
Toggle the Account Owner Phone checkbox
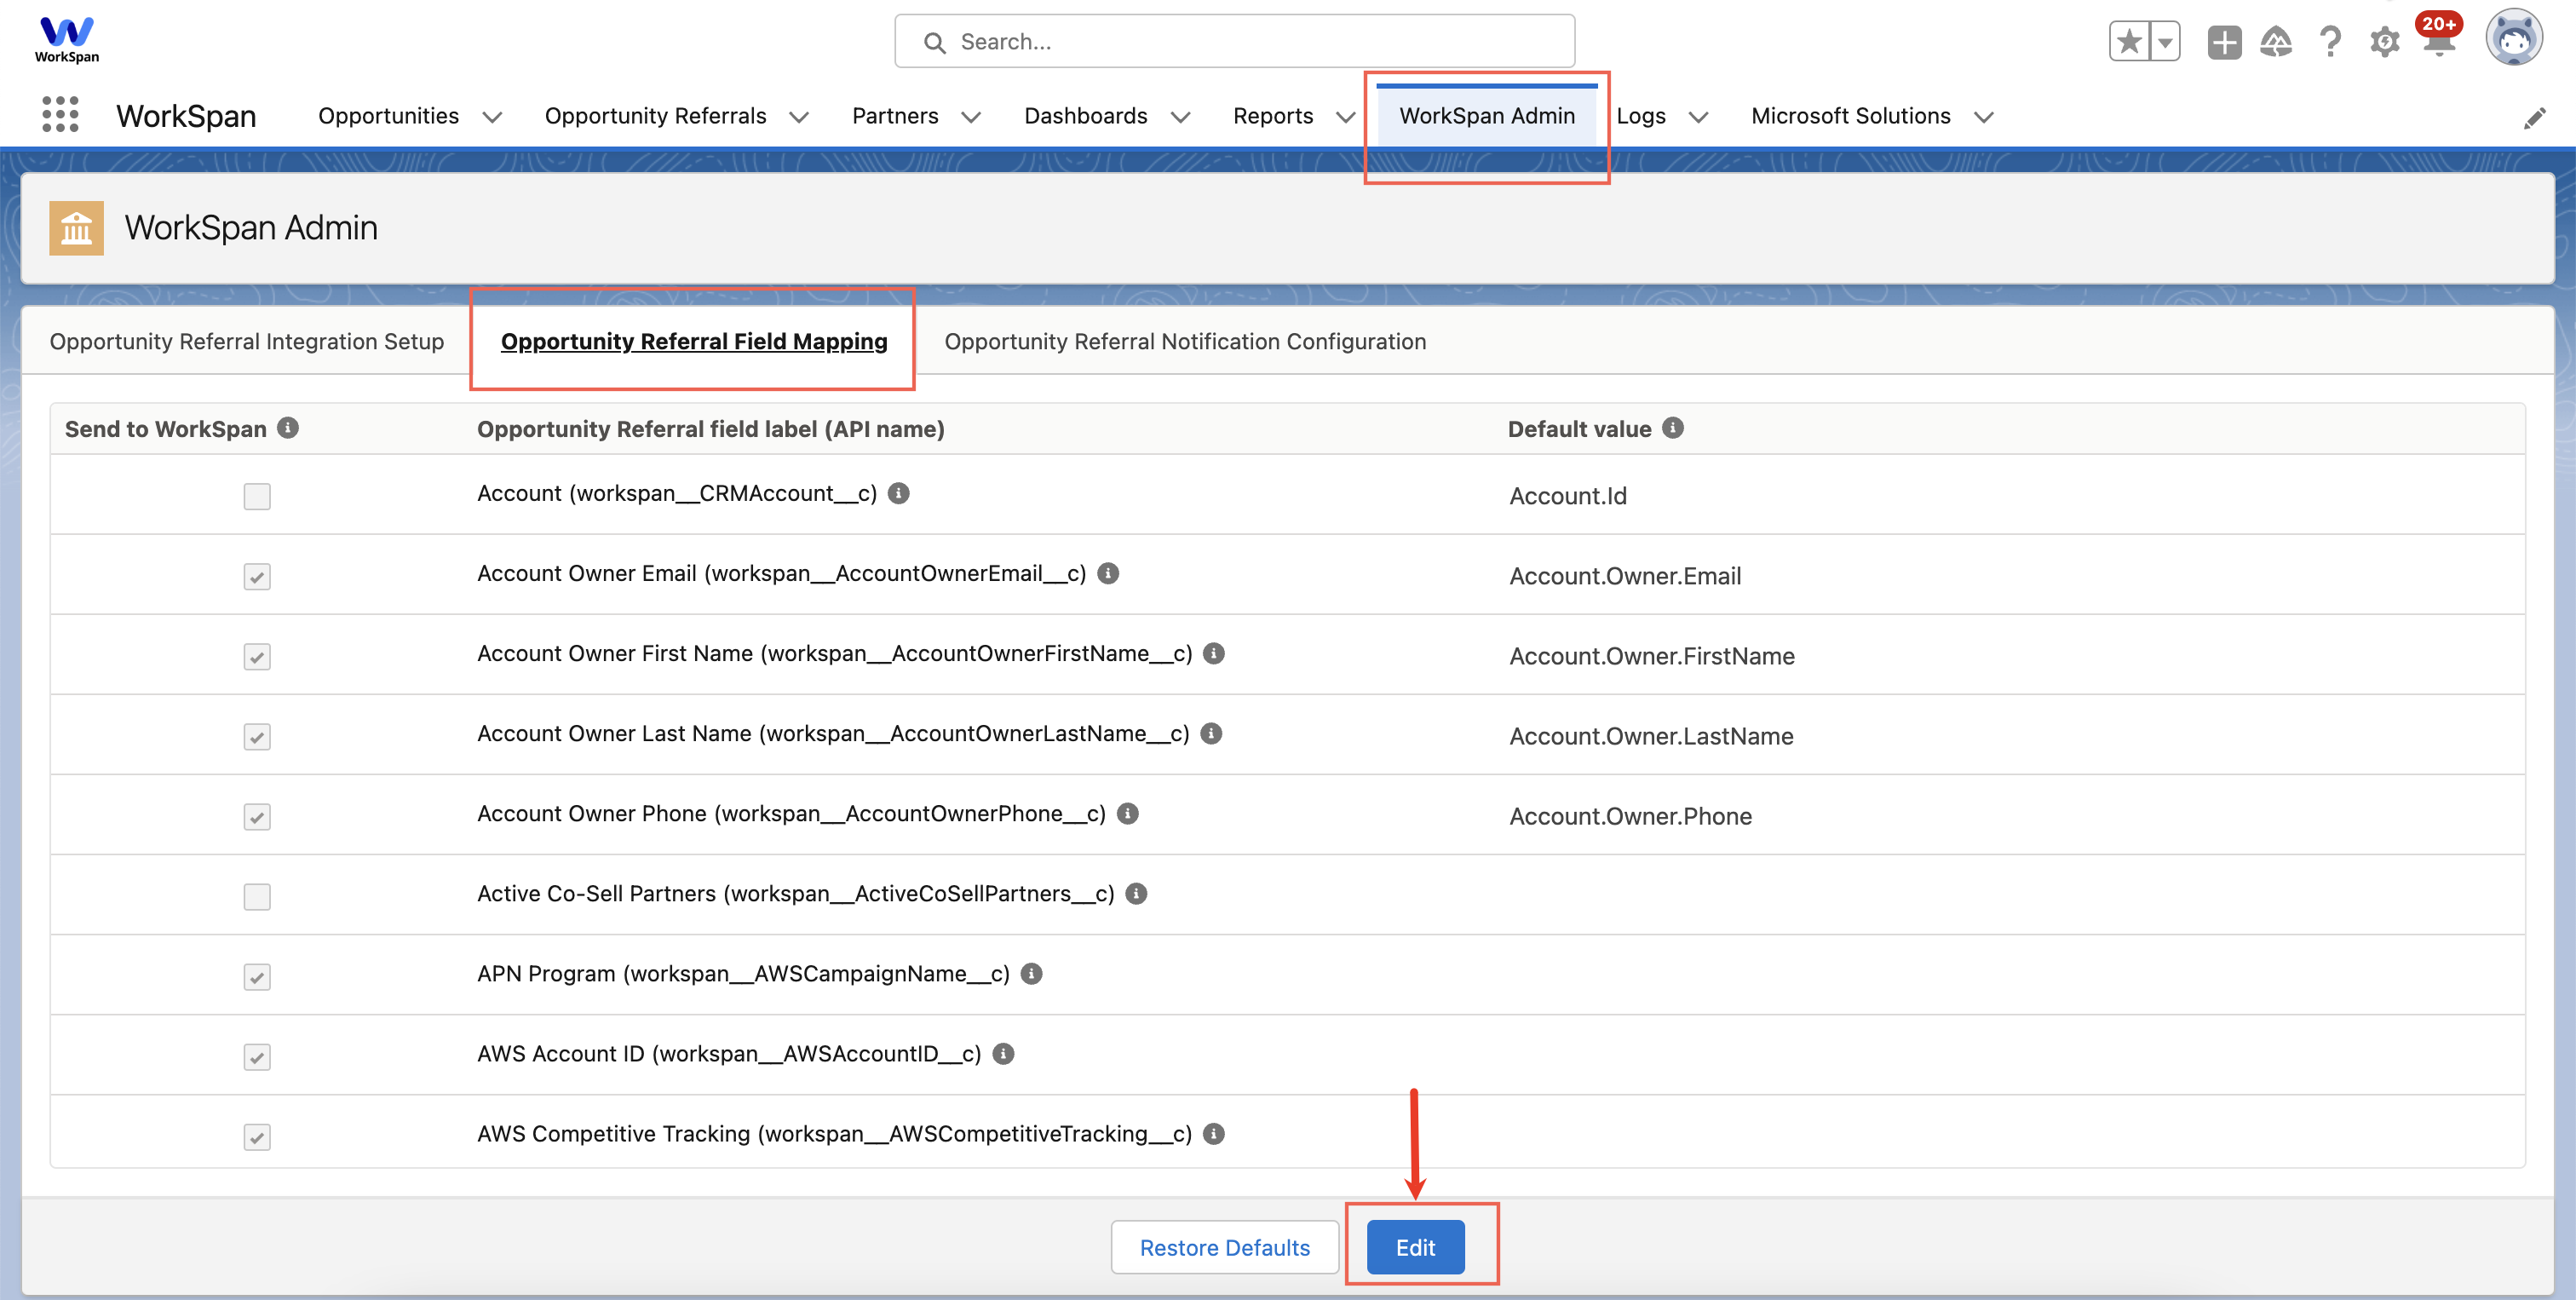tap(257, 816)
